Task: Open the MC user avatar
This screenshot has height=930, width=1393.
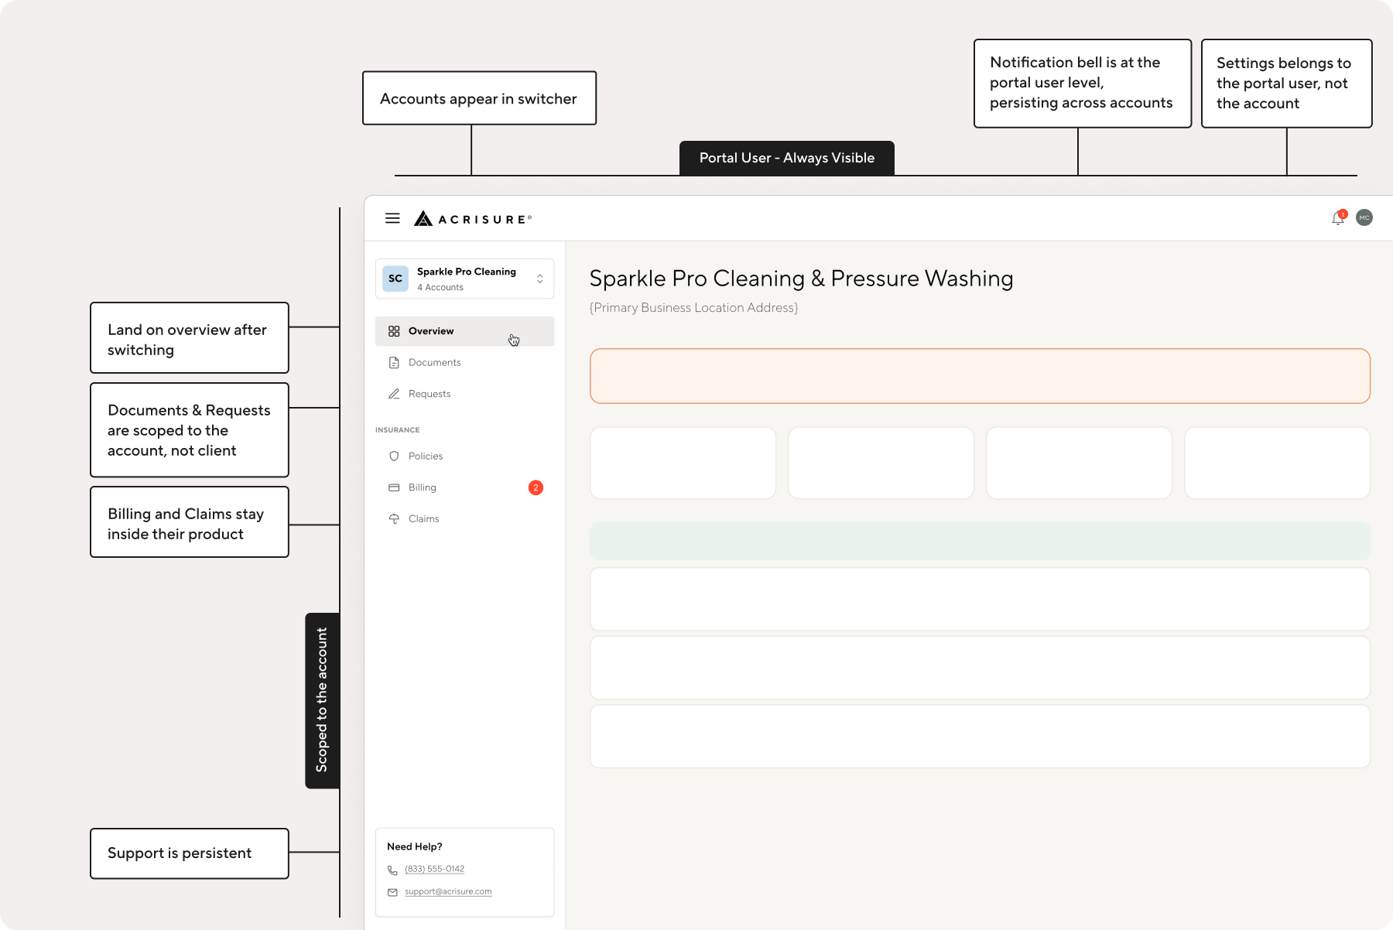Action: pos(1364,218)
